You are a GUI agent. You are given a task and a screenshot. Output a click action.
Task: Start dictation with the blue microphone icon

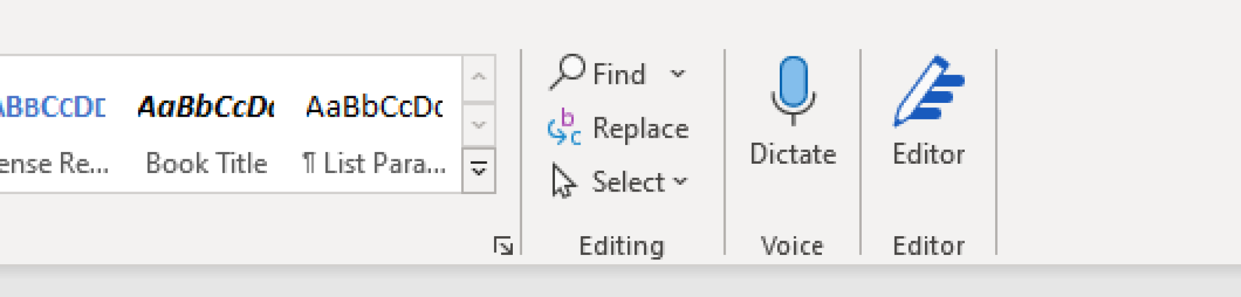793,91
